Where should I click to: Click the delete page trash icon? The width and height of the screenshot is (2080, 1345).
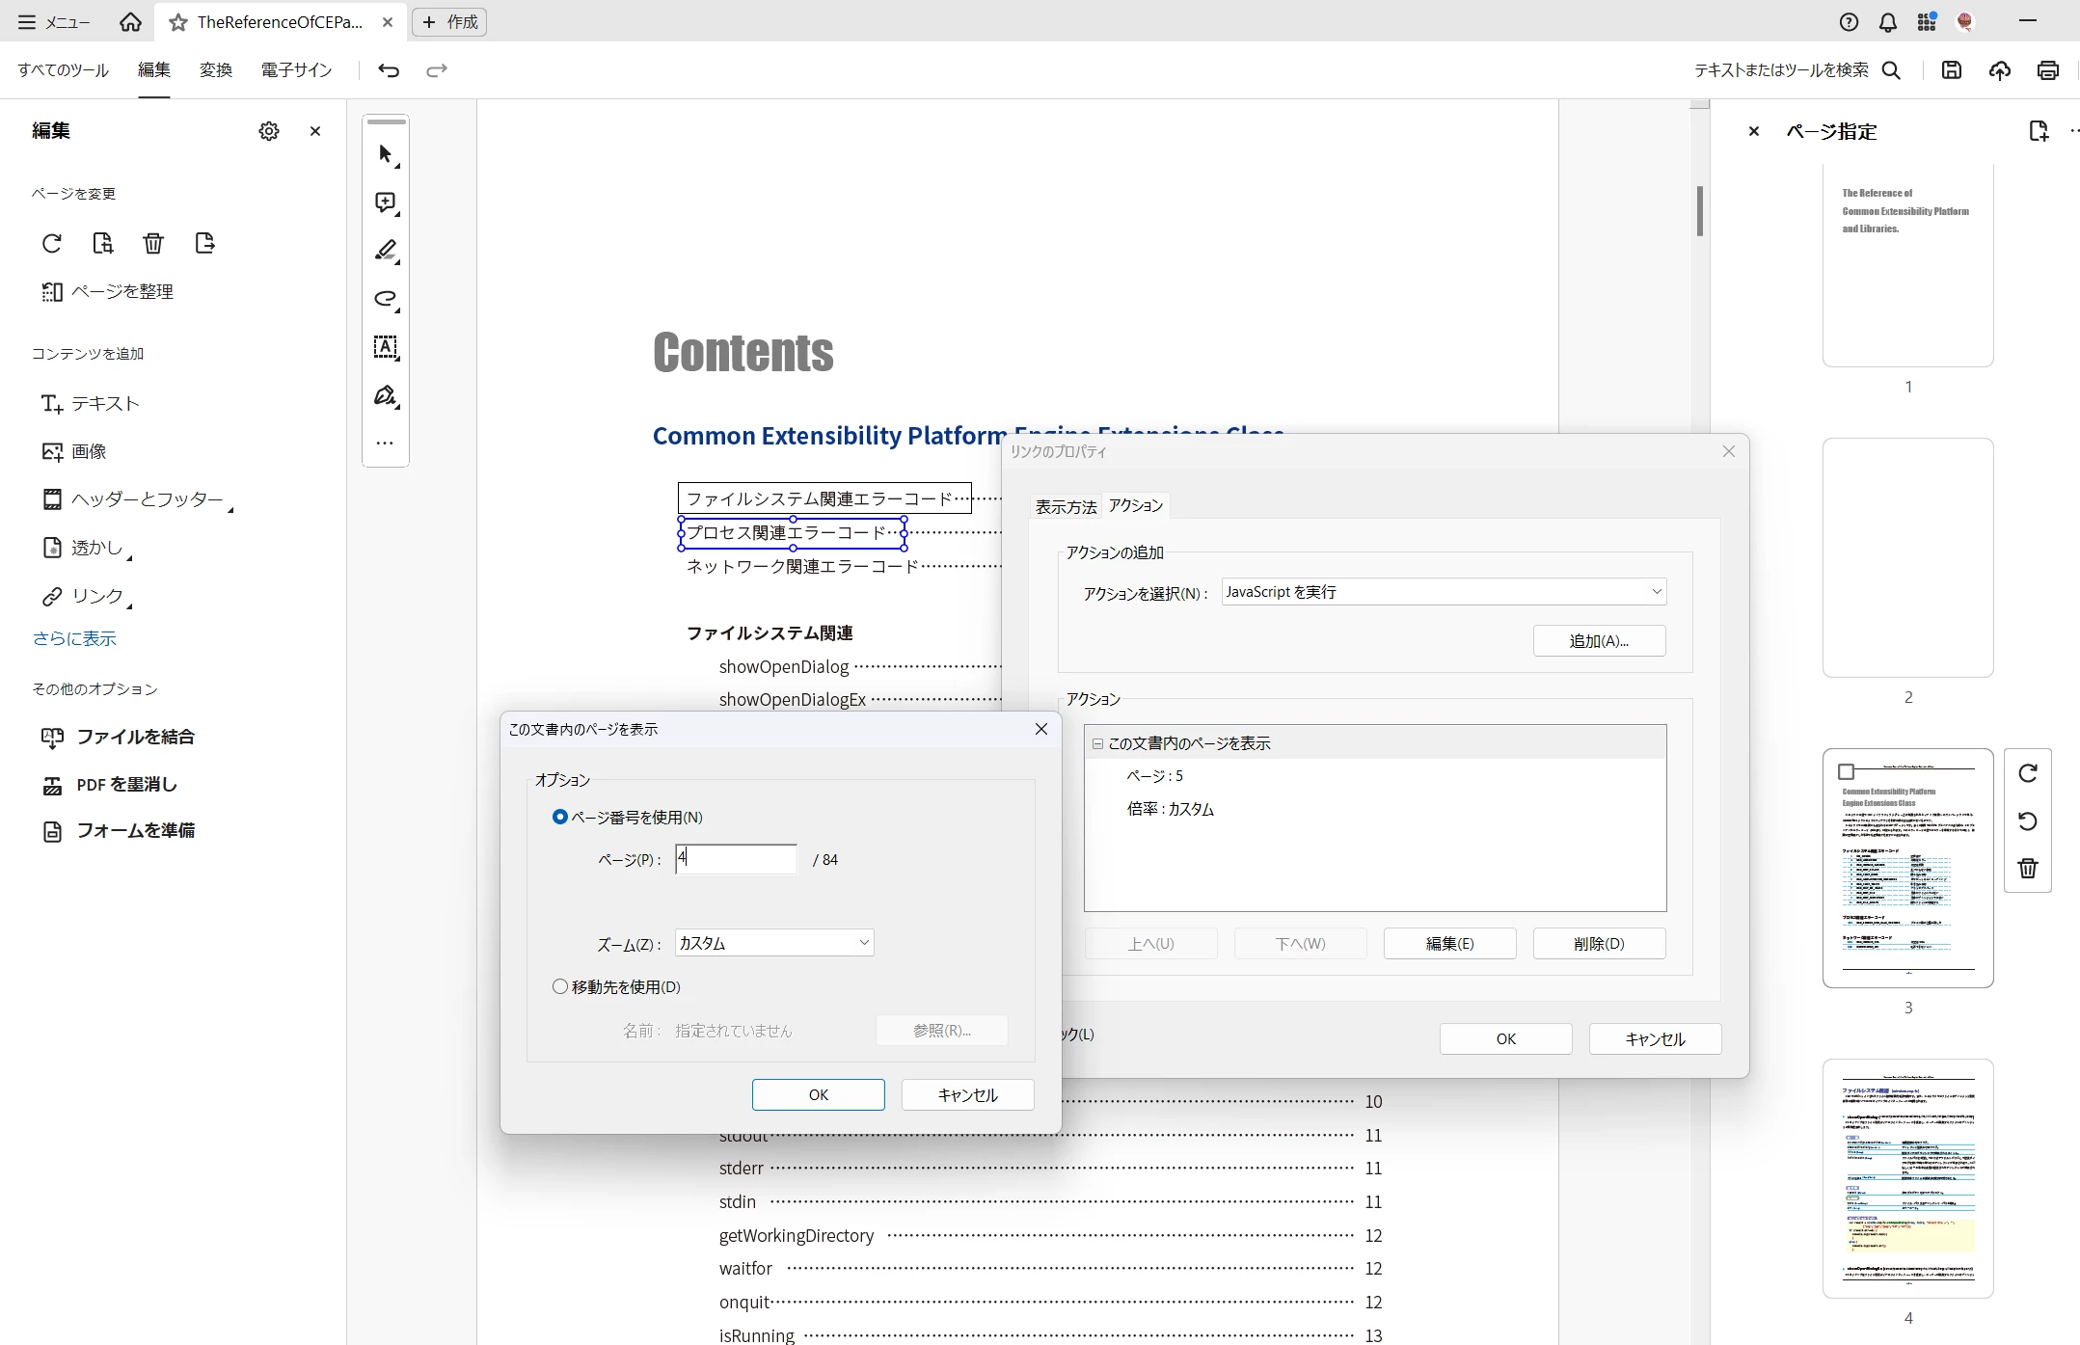pos(153,243)
